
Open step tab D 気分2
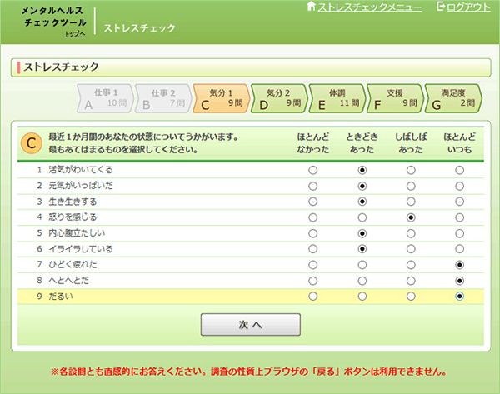[x=278, y=98]
